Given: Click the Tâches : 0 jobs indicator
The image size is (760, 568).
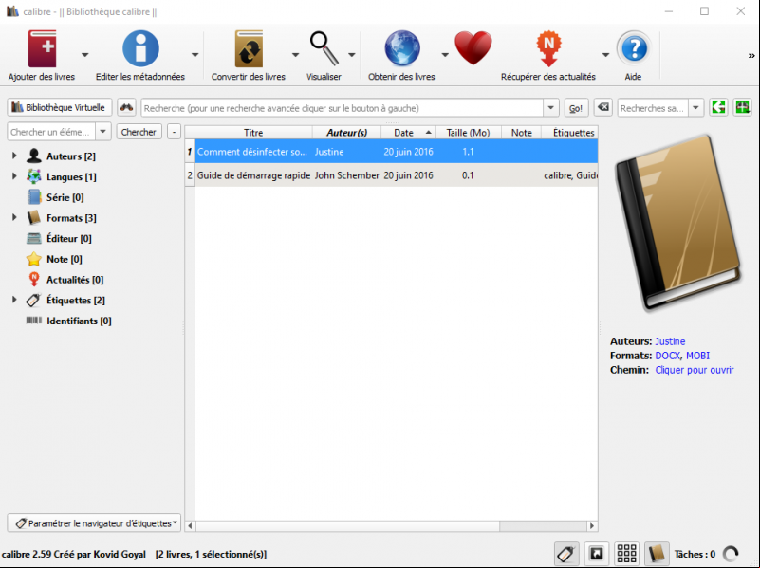Looking at the screenshot, I should tap(695, 554).
